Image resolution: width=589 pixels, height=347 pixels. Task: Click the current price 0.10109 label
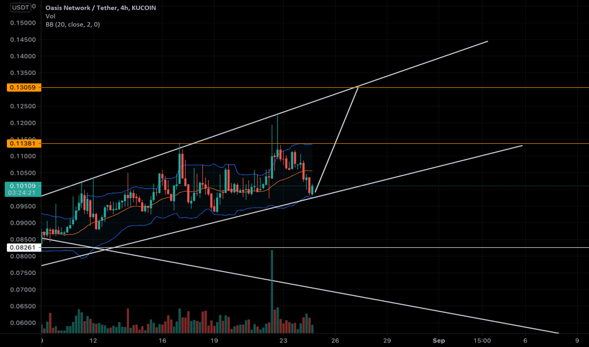(23, 185)
